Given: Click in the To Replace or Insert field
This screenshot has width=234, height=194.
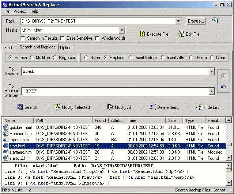Looking at the screenshot, I should [115, 91].
